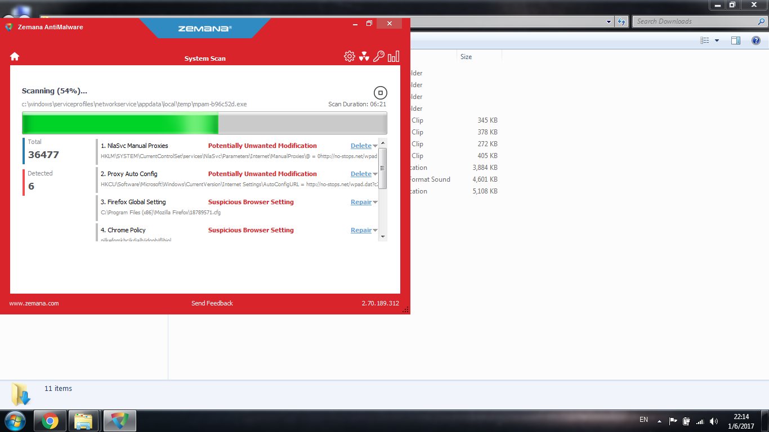769x432 pixels.
Task: Open the Windows Start menu
Action: coord(15,421)
